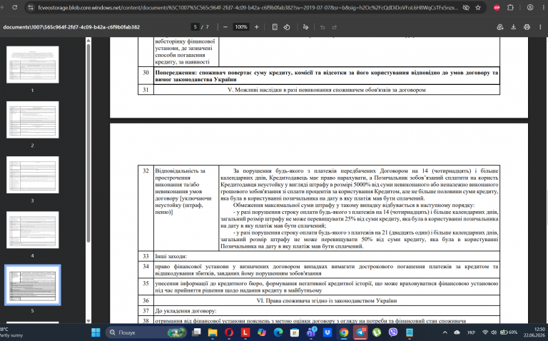Show hidden system tray icons chevron

445,332
